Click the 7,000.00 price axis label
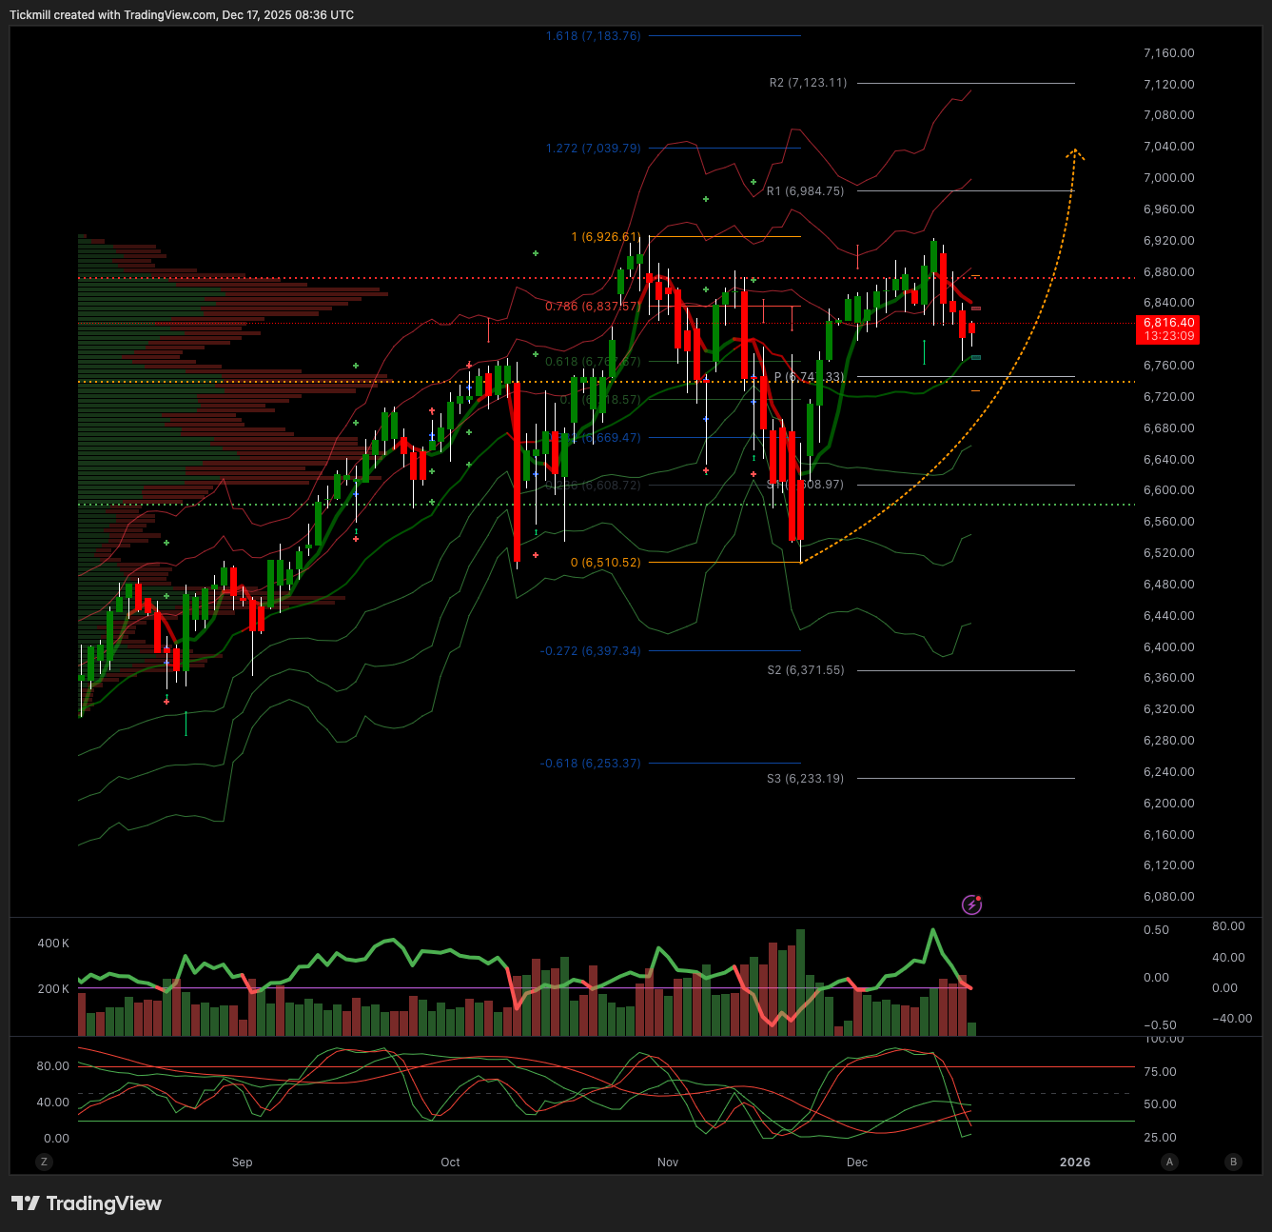This screenshot has height=1232, width=1272. [x=1168, y=178]
